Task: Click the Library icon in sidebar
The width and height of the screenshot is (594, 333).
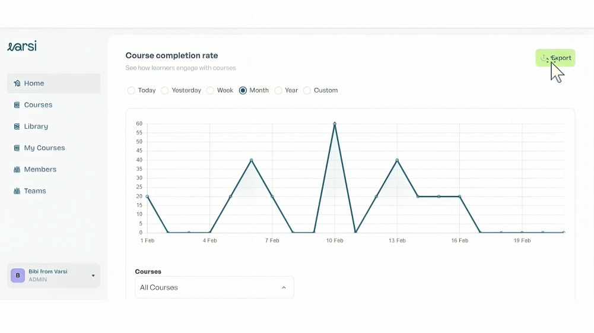Action: [x=17, y=126]
